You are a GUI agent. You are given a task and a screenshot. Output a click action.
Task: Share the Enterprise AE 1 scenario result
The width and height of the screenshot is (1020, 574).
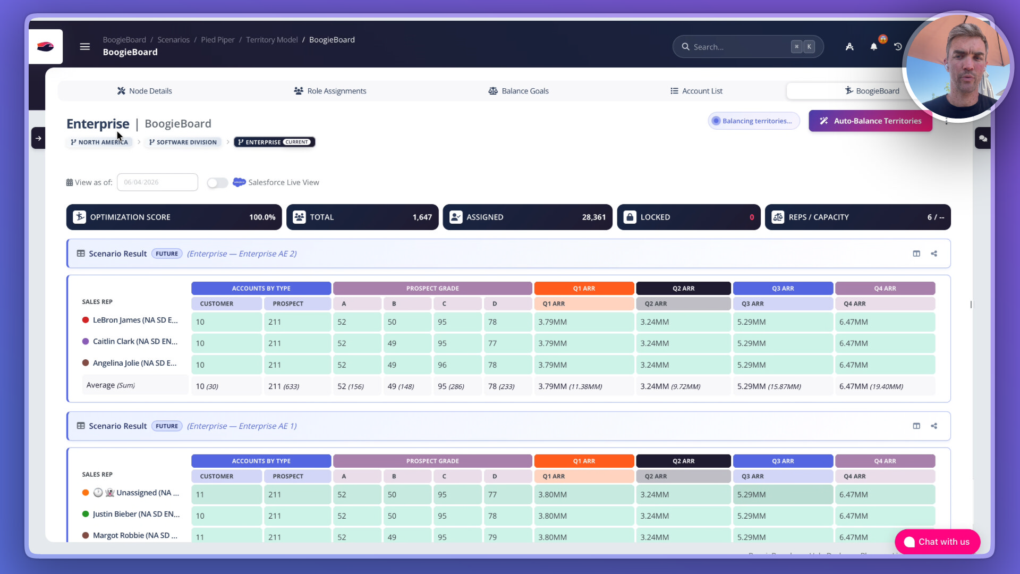point(934,426)
